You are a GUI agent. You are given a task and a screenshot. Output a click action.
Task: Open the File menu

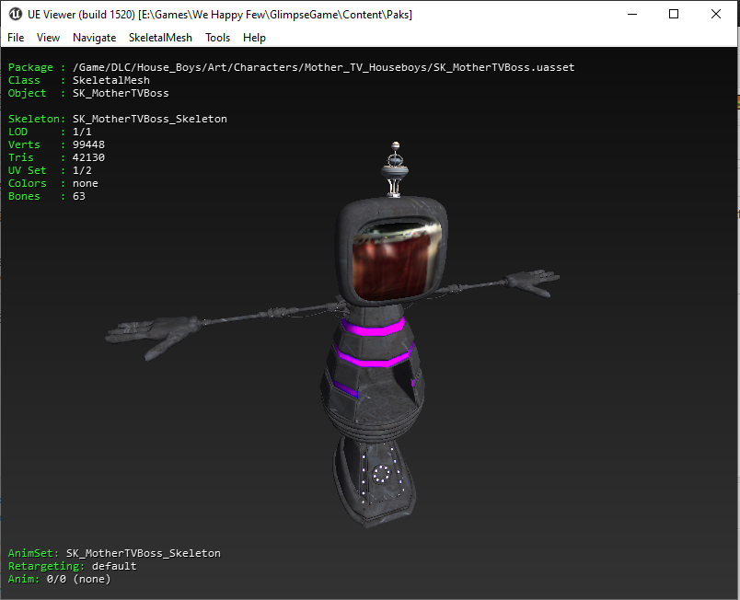(16, 38)
